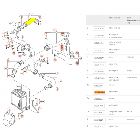Screen dimensions: 140x140
Task: Click callout 23 in the diagram
Action: 62,50
